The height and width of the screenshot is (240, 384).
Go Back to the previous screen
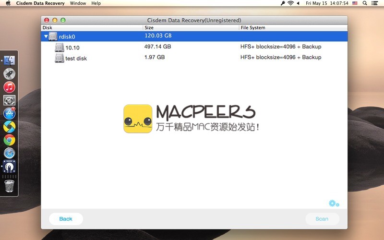coord(66,219)
